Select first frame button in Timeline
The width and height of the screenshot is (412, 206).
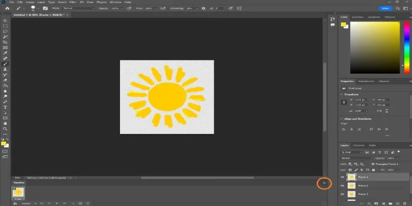(x=42, y=203)
